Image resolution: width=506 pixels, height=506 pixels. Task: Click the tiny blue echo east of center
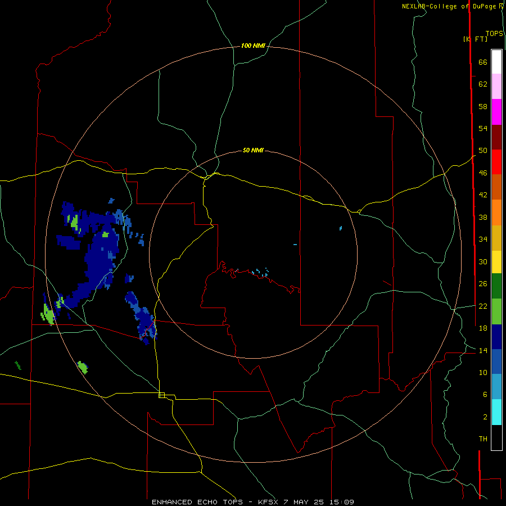coord(341,228)
